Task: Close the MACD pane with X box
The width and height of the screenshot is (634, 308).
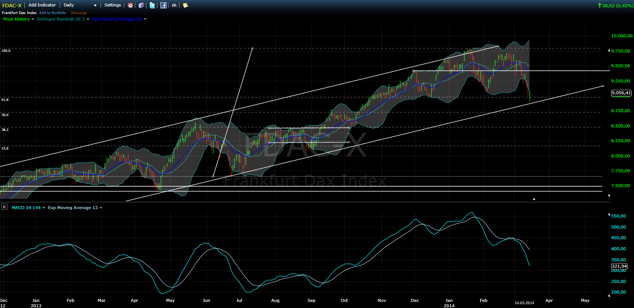Action: (x=4, y=207)
